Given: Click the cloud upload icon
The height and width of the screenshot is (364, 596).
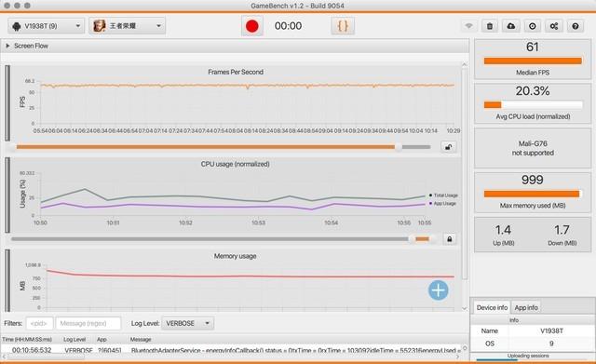Looking at the screenshot, I should point(511,26).
